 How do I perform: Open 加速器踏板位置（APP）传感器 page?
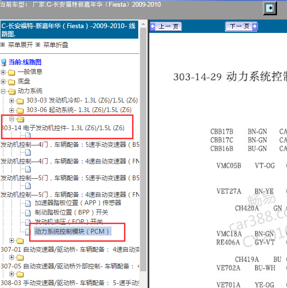point(78,203)
